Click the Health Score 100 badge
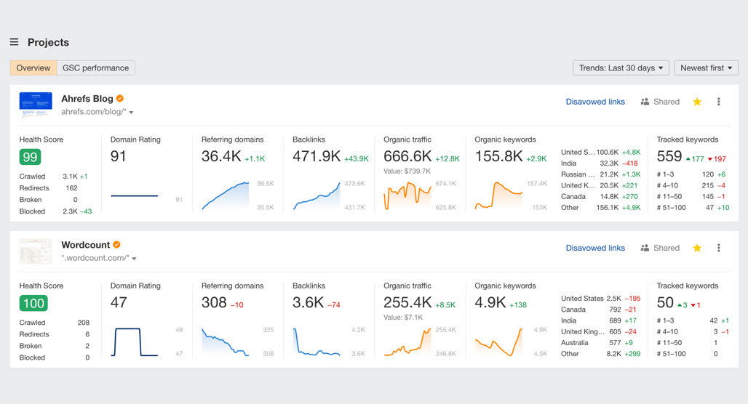Image resolution: width=748 pixels, height=404 pixels. [33, 304]
